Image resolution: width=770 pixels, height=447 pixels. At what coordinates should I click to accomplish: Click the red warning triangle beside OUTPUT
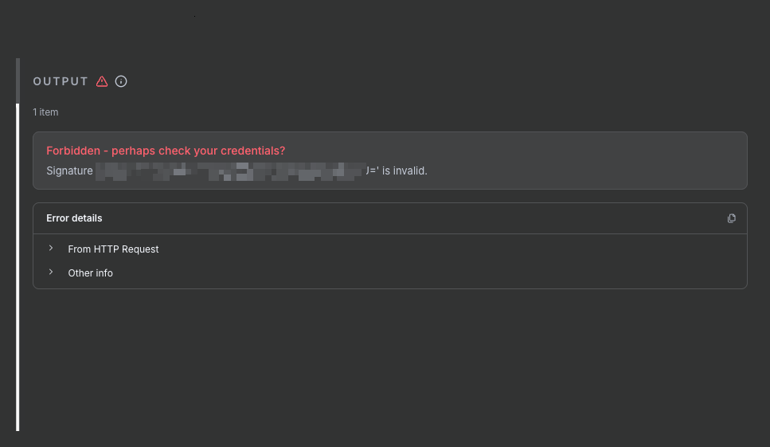(102, 81)
